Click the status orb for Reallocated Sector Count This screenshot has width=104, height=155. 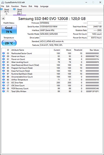(x=4, y=53)
